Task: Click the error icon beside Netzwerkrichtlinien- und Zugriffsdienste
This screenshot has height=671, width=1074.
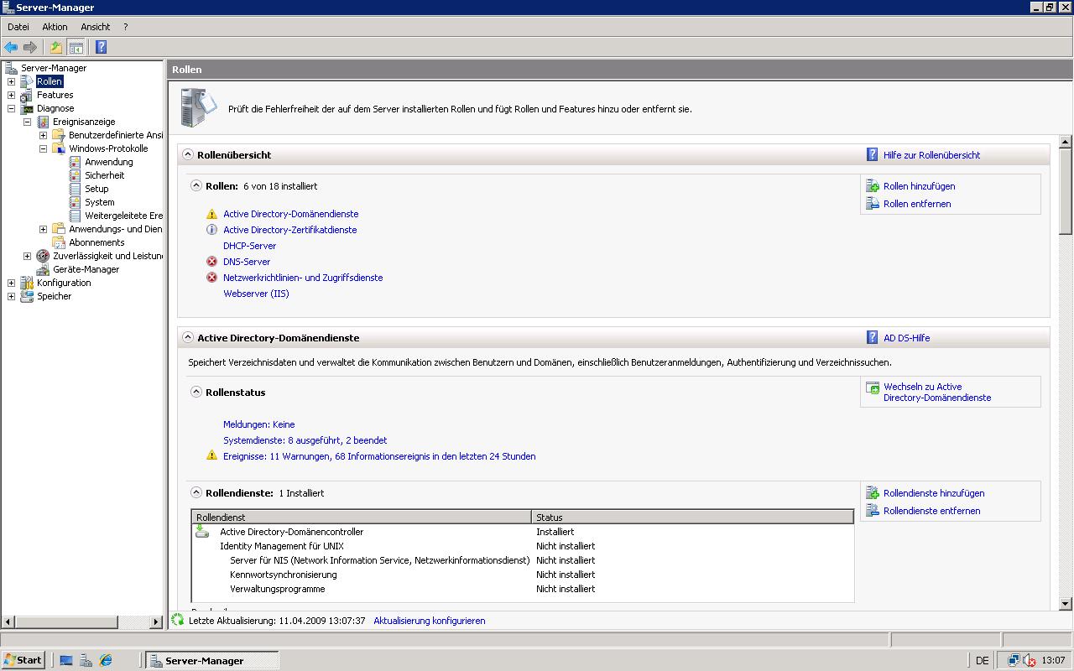Action: 211,278
